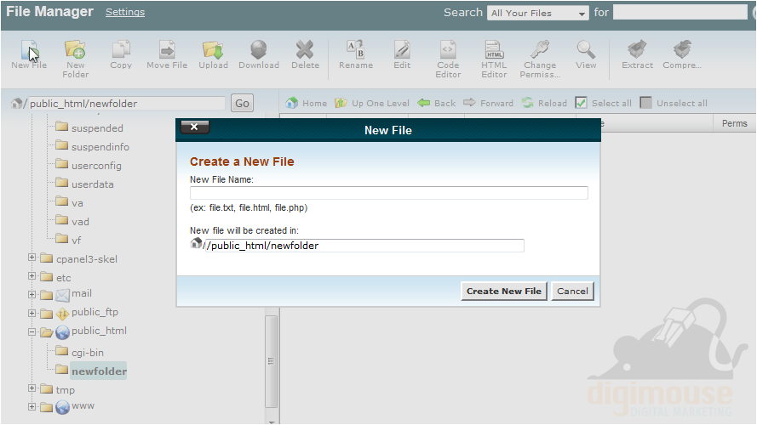Click the home icon beside path field

[16, 103]
